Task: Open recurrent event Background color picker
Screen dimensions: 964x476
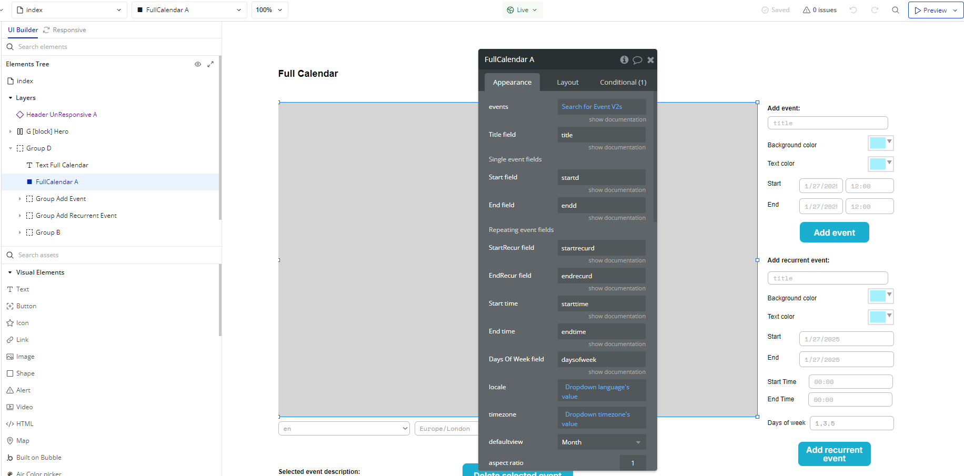Action: coord(881,296)
